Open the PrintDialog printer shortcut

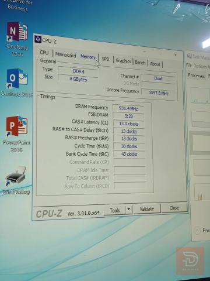[x=16, y=180]
